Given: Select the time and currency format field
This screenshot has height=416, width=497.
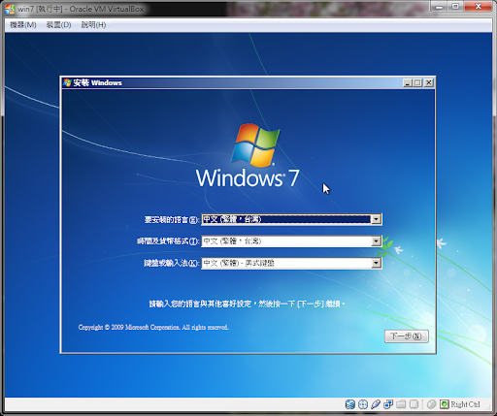Looking at the screenshot, I should coord(291,241).
